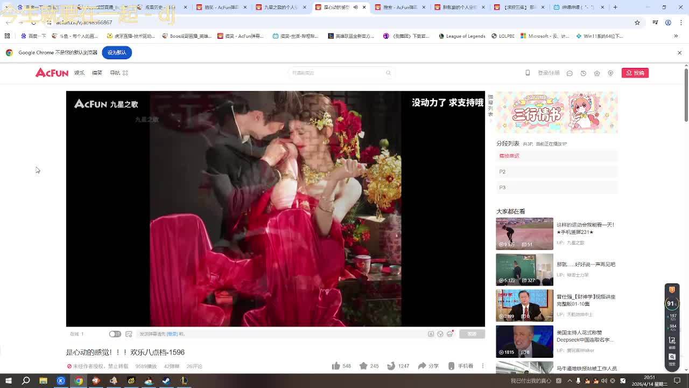689x388 pixels.
Task: Throw a banana on this video
Action: click(x=391, y=366)
